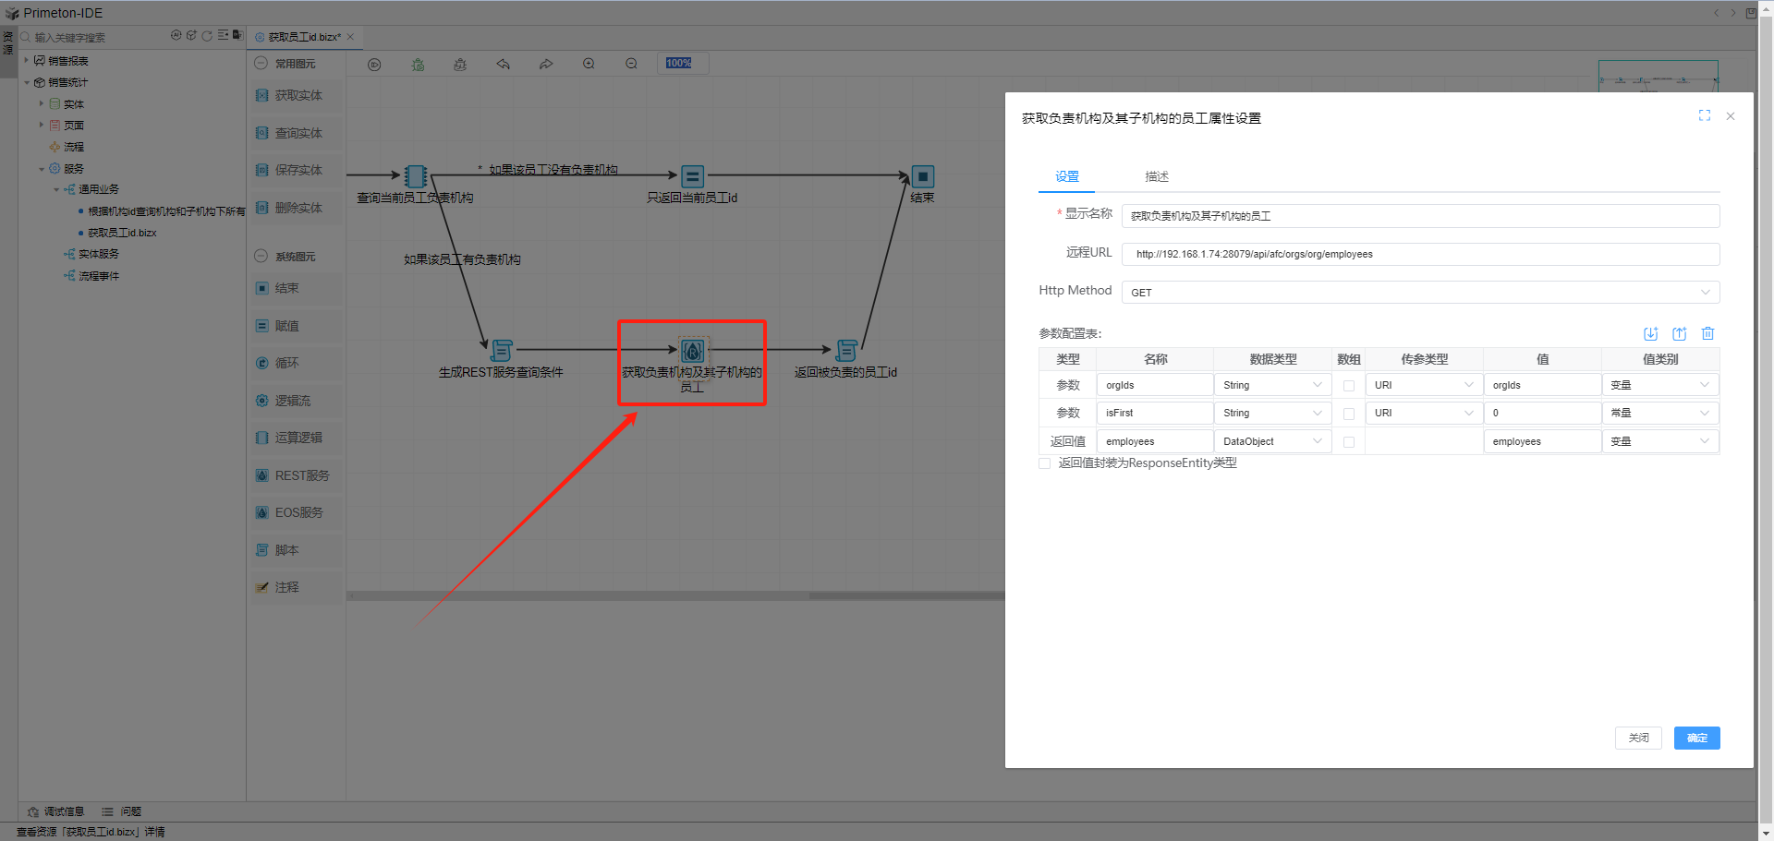The image size is (1774, 841).
Task: Click the 远程URL input field
Action: pyautogui.click(x=1419, y=254)
